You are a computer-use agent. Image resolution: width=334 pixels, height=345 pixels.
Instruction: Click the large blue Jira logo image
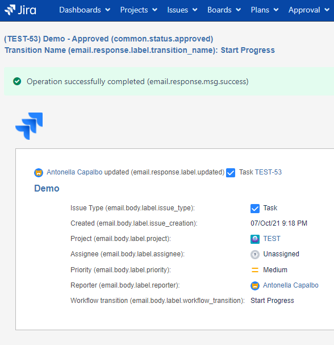pos(29,126)
